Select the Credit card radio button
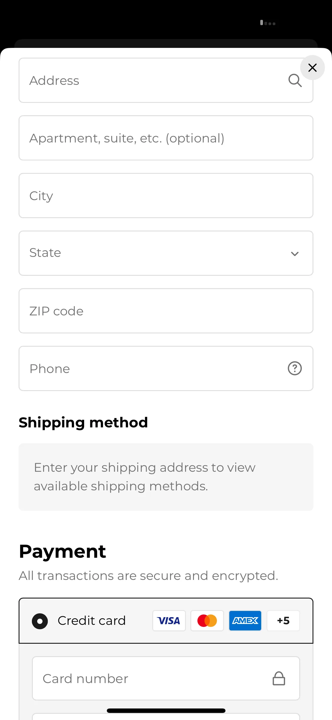The image size is (332, 720). 40,621
